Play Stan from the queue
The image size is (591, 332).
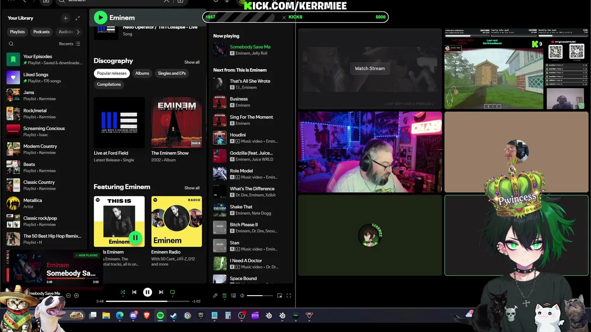click(252, 246)
